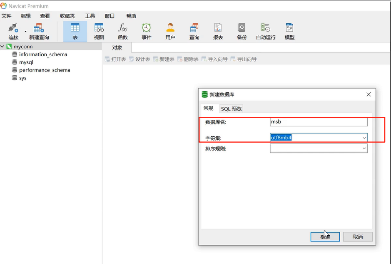Open the 窗口 menu
Viewport: 391px width, 264px height.
(110, 16)
